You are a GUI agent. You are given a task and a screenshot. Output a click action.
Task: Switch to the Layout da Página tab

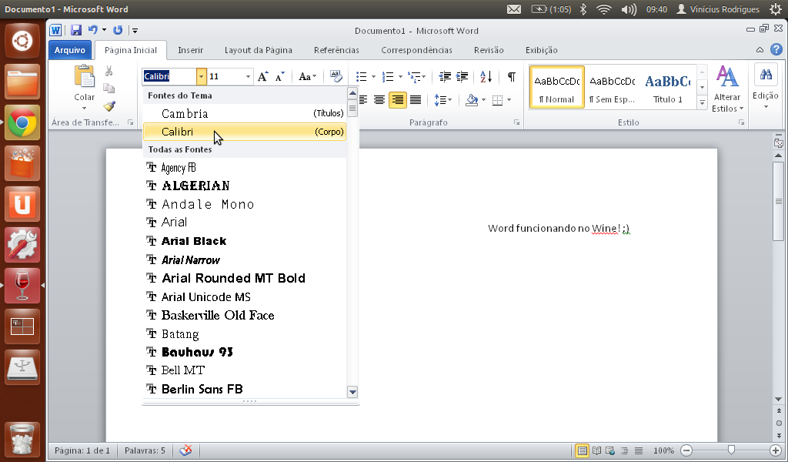coord(259,50)
